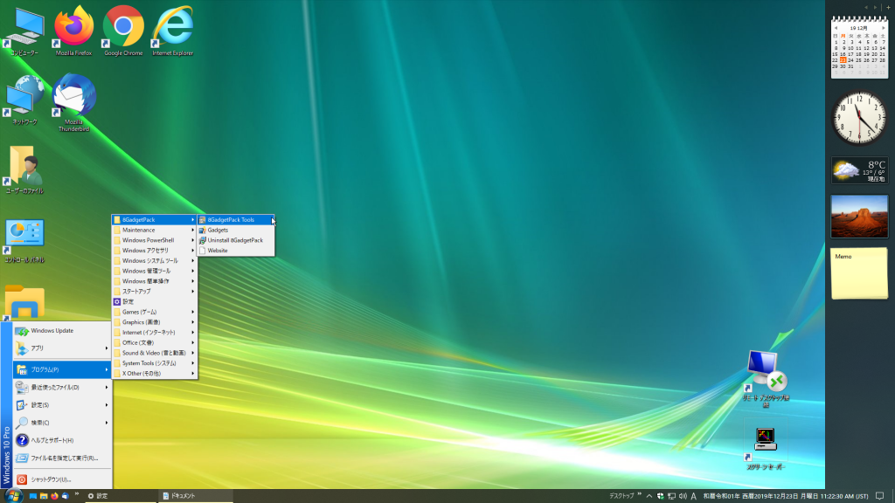The width and height of the screenshot is (895, 503).
Task: Open the Internet Explorer desktop shortcut
Action: point(172,31)
